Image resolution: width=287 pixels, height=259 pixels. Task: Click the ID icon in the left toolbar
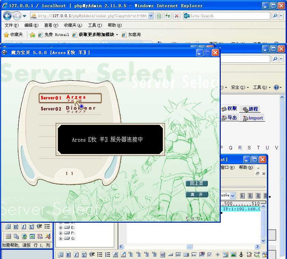32,236
